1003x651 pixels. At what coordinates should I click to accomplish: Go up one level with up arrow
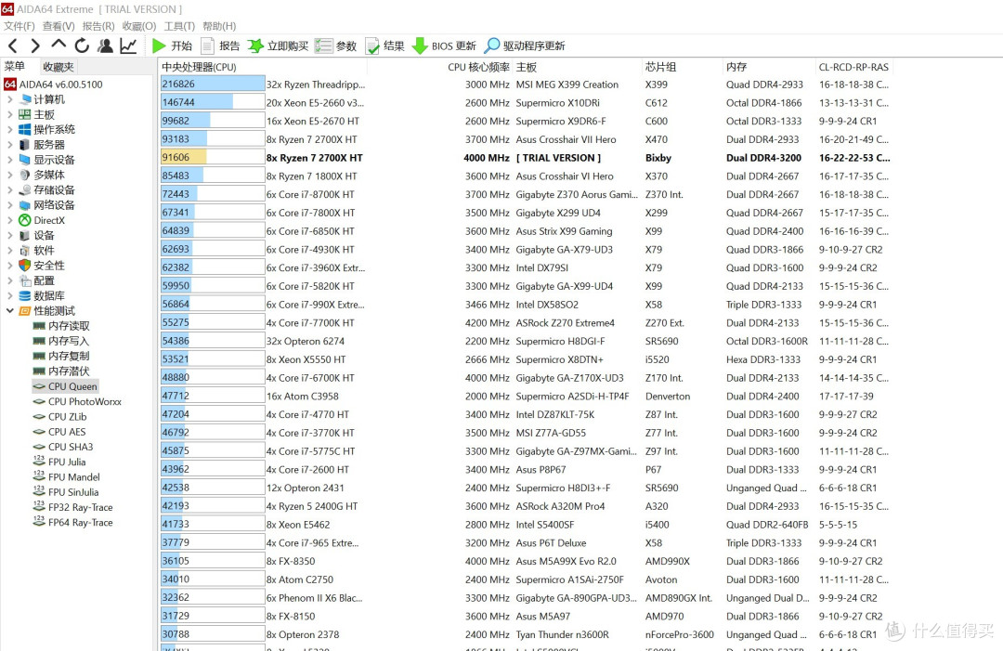tap(59, 45)
